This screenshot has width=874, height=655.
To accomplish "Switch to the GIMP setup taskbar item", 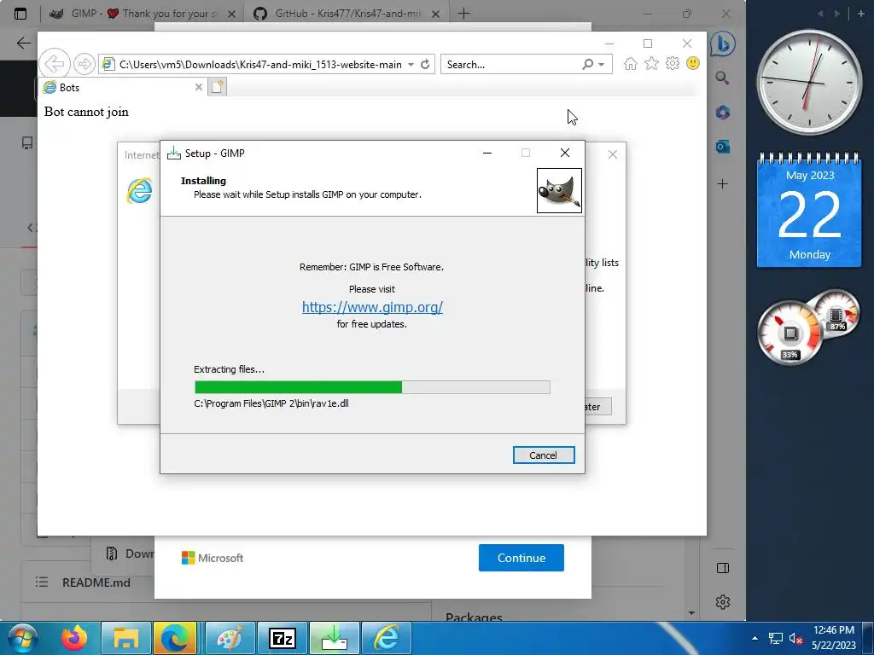I will coord(334,638).
